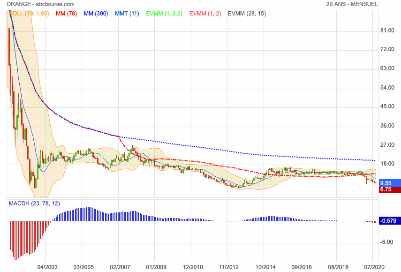Click the 81.00 price axis label
This screenshot has height=272, width=401.
pos(387,30)
